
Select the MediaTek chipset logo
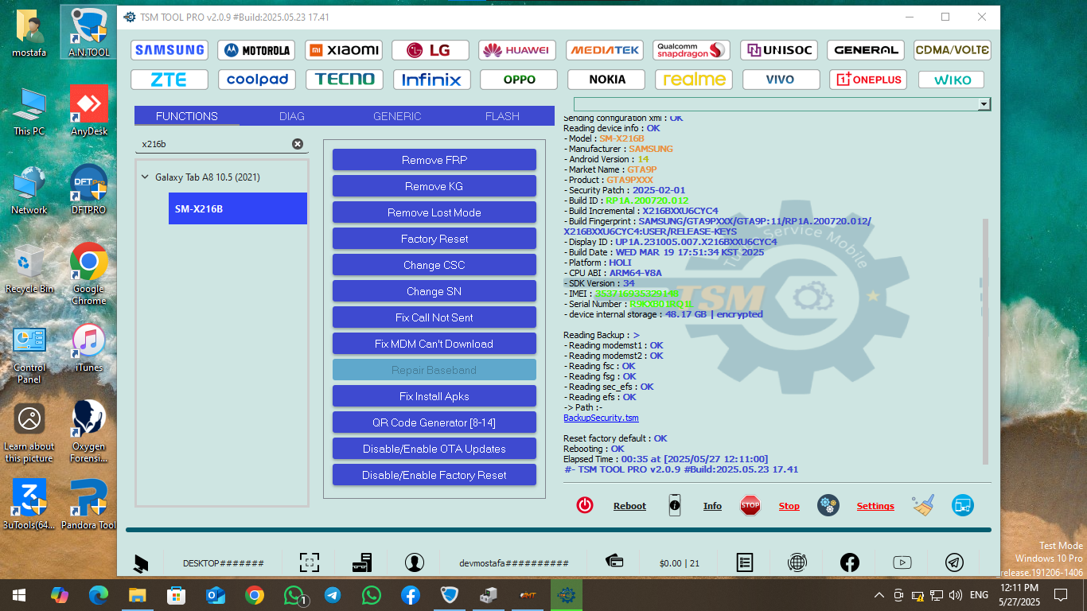pyautogui.click(x=605, y=50)
